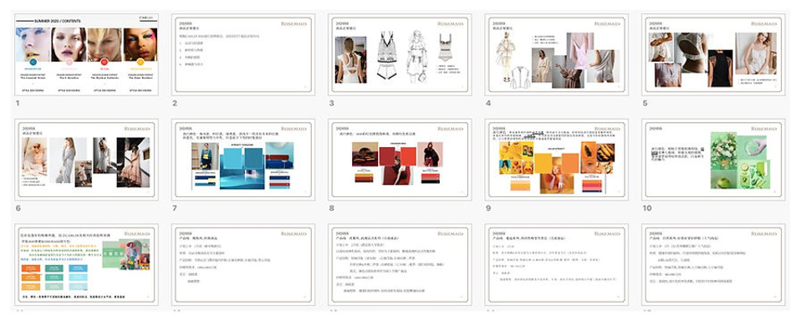This screenshot has width=806, height=331.
Task: Select slide 1 with four face portraits
Action: click(x=86, y=54)
